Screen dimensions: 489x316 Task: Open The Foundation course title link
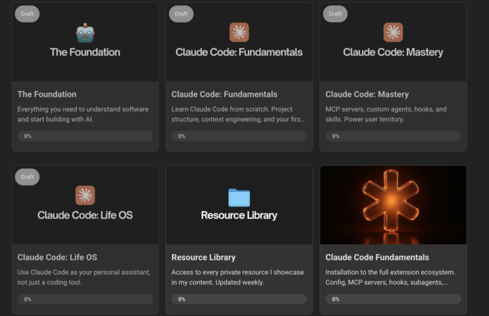coord(47,94)
